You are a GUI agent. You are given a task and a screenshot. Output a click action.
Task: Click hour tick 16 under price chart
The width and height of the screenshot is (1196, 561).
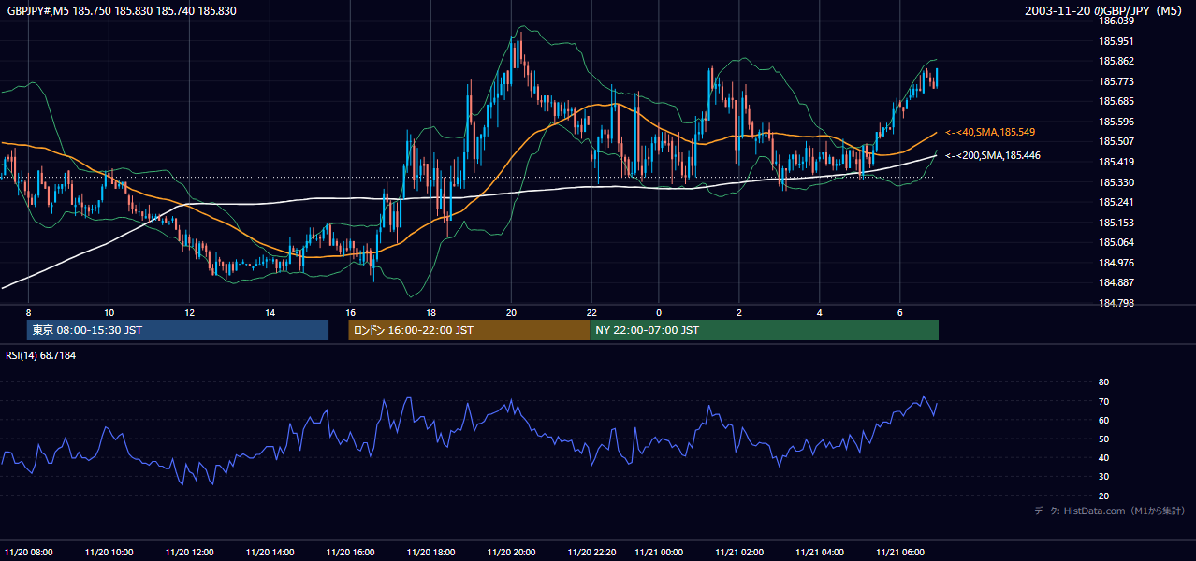tap(351, 313)
